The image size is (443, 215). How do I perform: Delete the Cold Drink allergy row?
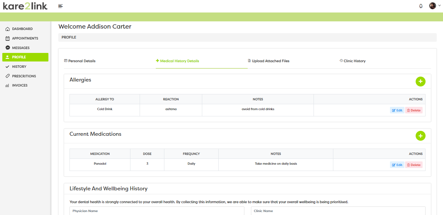[414, 110]
